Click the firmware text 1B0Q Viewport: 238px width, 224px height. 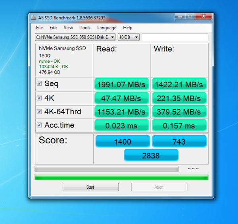click(x=44, y=56)
